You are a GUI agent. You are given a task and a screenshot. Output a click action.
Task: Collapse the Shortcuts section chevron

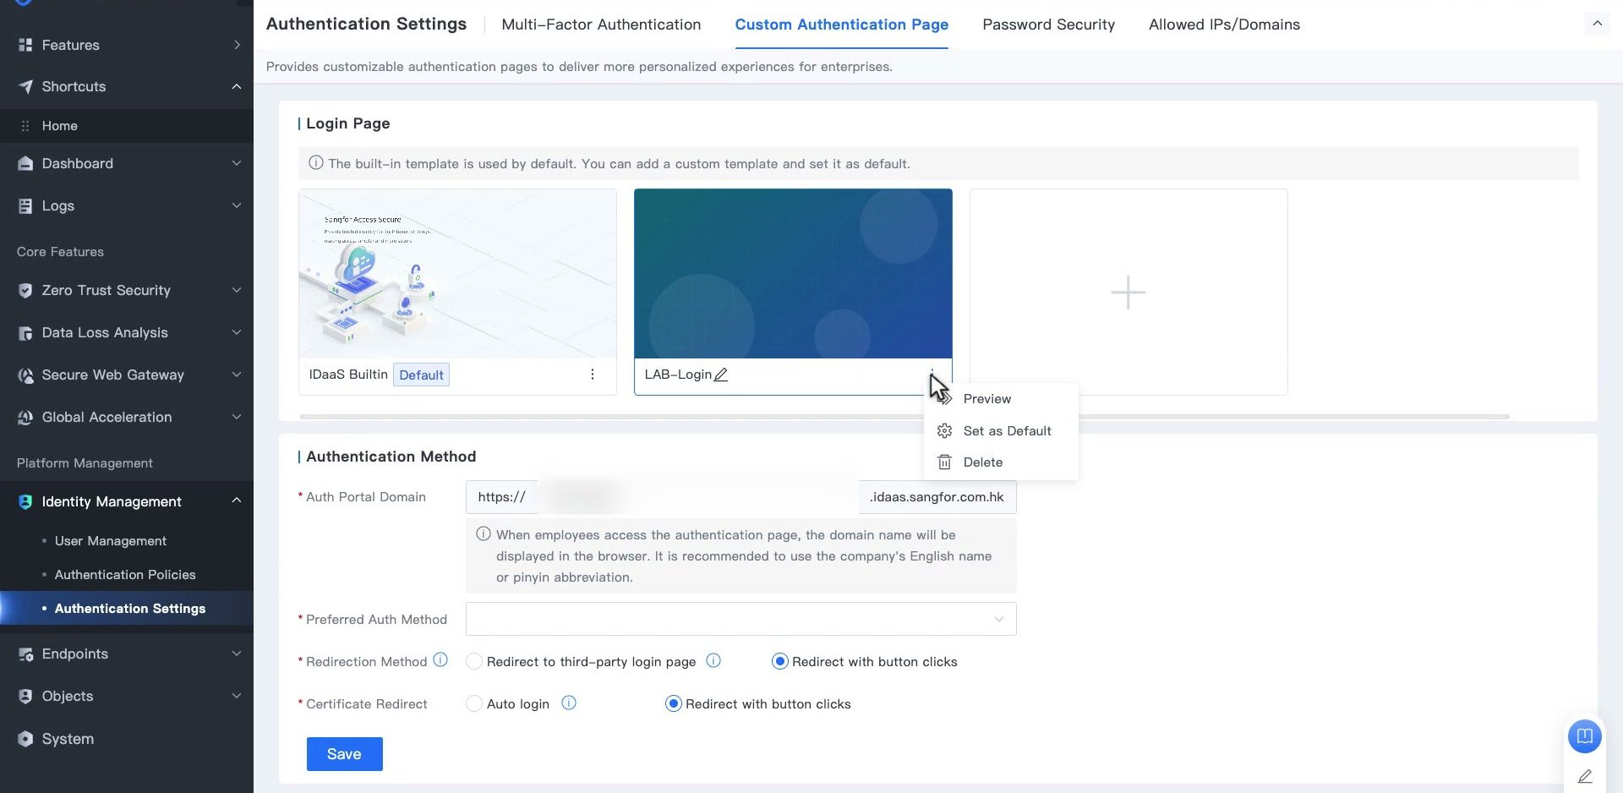[237, 86]
